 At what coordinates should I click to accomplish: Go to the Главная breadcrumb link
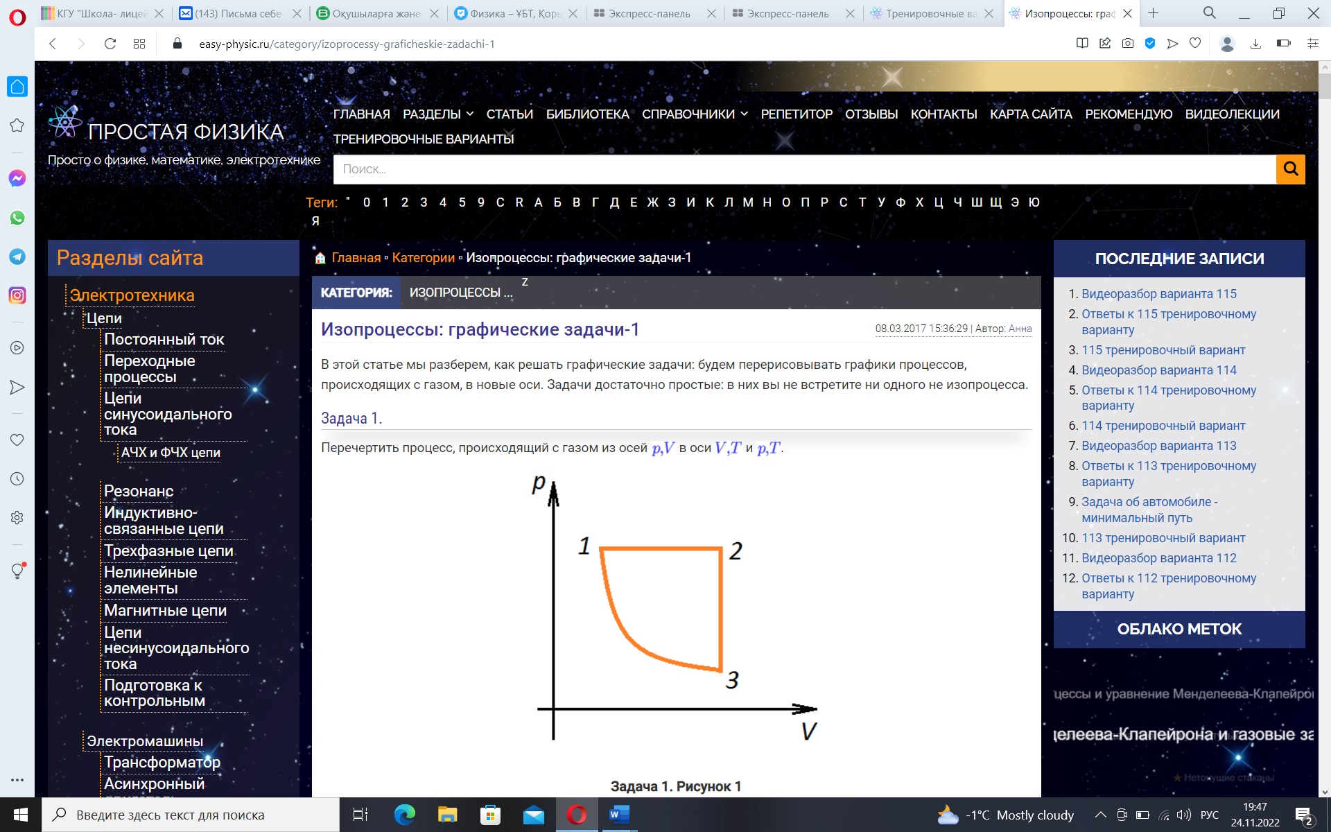(x=356, y=258)
